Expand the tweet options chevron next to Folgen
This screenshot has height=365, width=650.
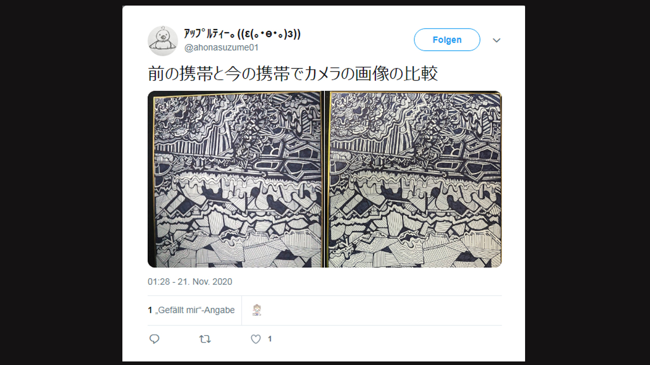[497, 40]
